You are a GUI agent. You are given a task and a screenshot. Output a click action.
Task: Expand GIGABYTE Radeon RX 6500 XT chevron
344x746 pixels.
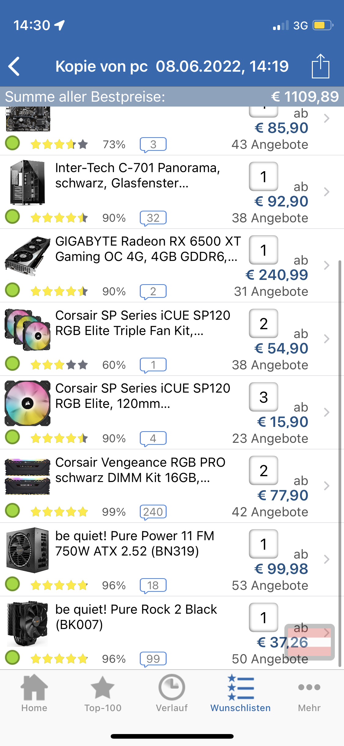click(327, 266)
